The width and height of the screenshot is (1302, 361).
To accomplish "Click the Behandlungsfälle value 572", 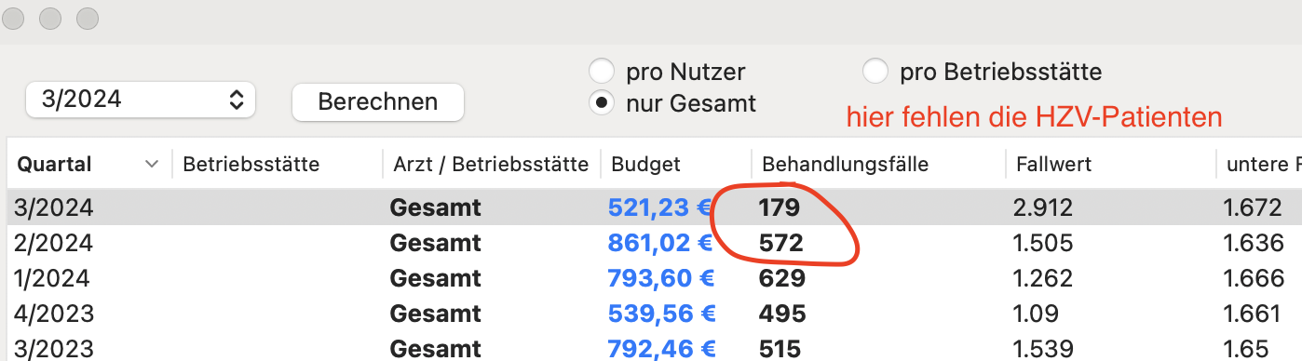I will pos(782,243).
